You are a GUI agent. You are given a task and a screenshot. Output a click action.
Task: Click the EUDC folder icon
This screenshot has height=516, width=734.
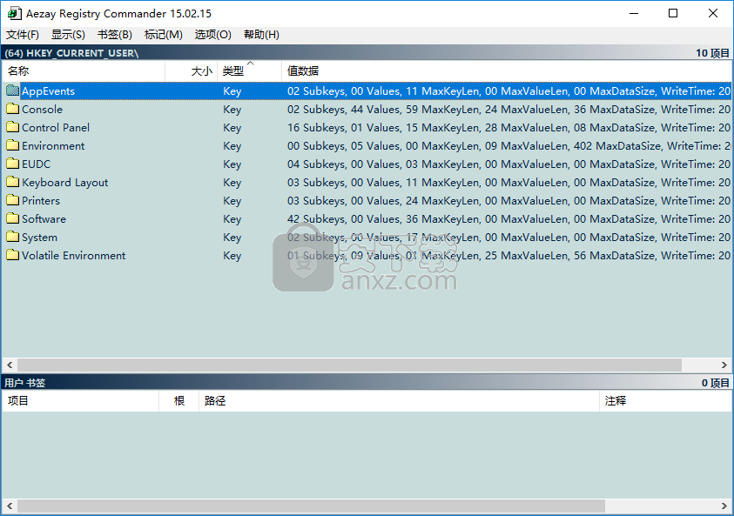click(x=13, y=164)
